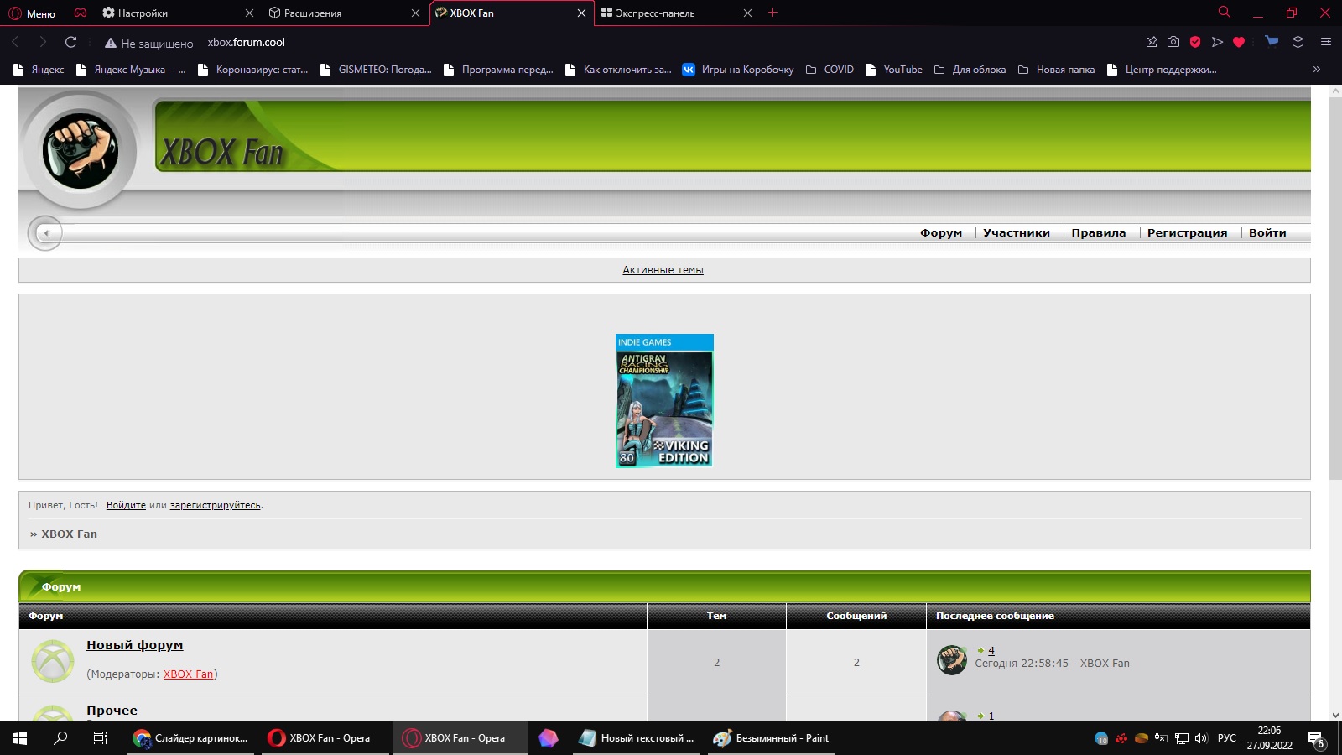Image resolution: width=1342 pixels, height=755 pixels.
Task: Click avatar beside last post 4
Action: point(952,660)
